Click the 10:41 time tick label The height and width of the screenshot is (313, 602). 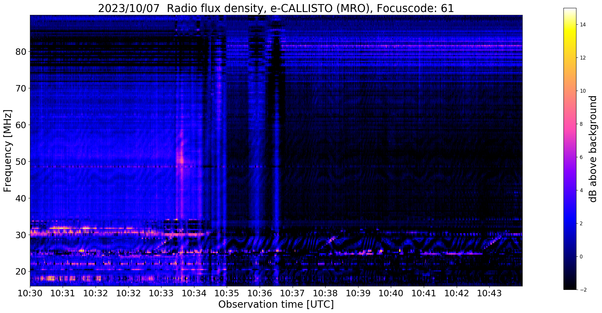424,294
